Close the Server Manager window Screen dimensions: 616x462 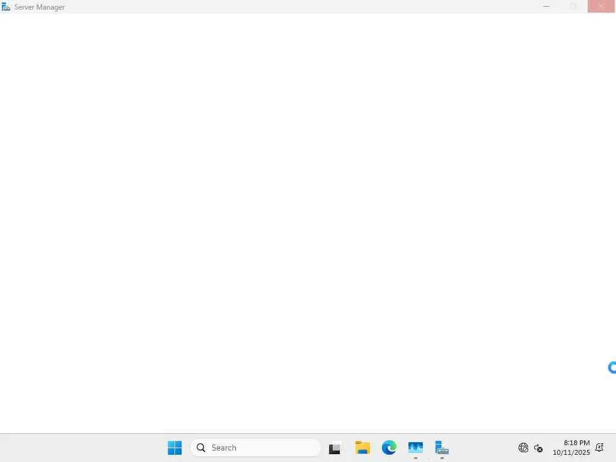click(601, 6)
